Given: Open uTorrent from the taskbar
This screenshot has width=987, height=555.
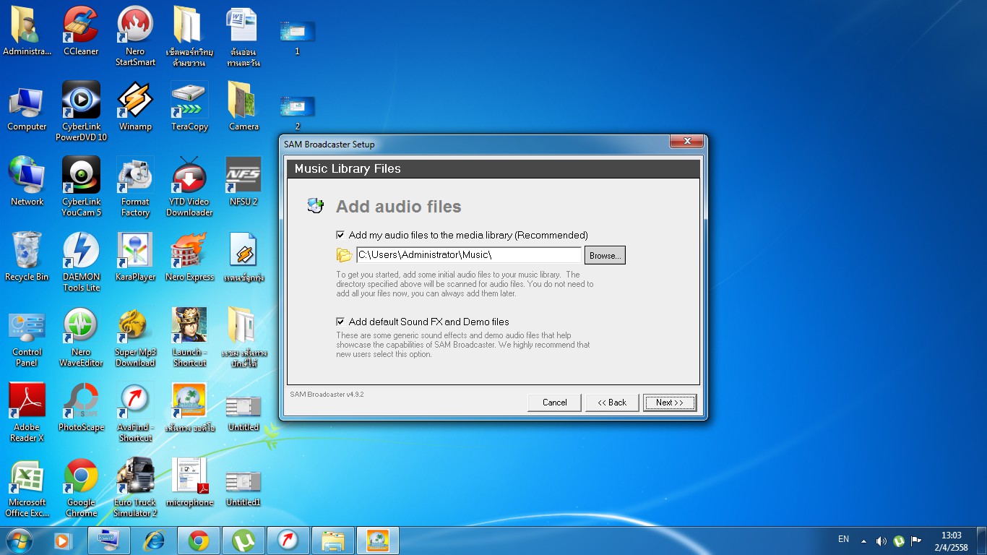Looking at the screenshot, I should (x=243, y=541).
